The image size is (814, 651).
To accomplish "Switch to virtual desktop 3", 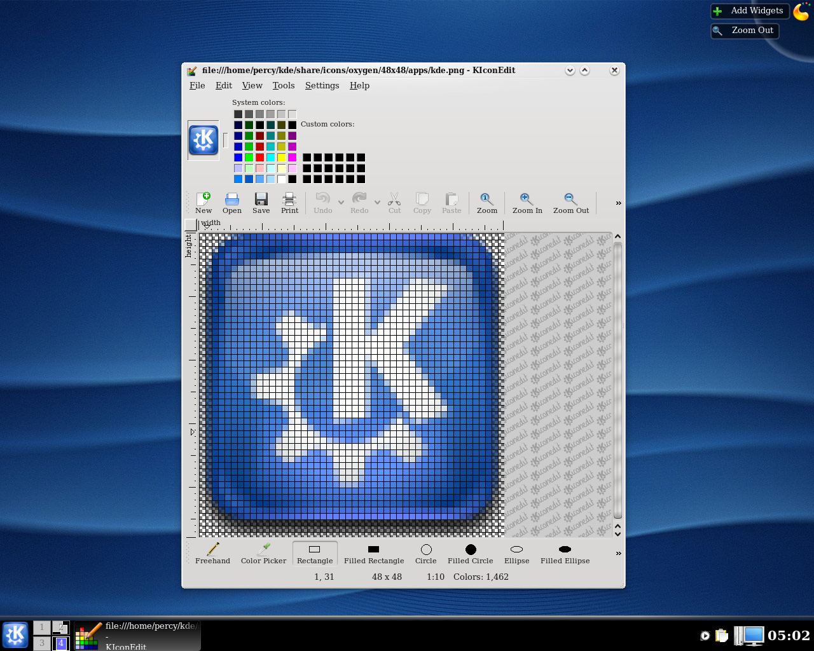I will [x=42, y=643].
